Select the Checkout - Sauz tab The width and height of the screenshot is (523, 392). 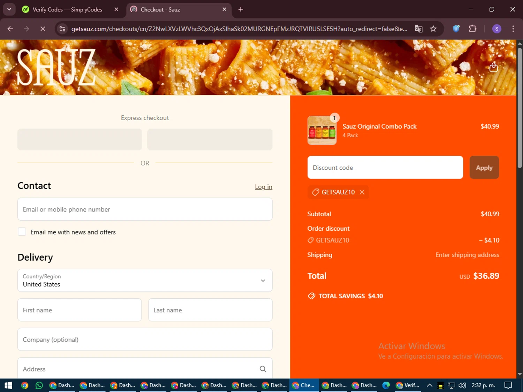[179, 9]
